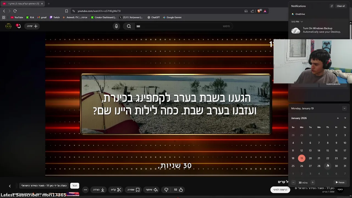This screenshot has height=198, width=352.
Task: Open the apps grid icon in the bookmarks bar
Action: [x=4, y=17]
